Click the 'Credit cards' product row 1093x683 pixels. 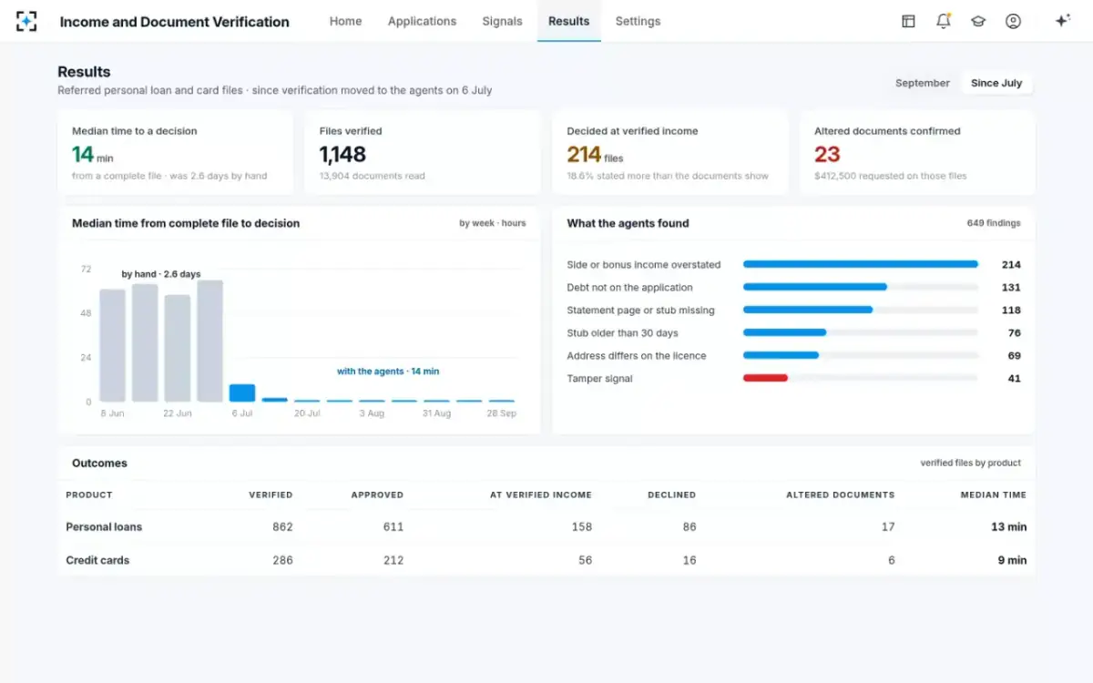(546, 560)
